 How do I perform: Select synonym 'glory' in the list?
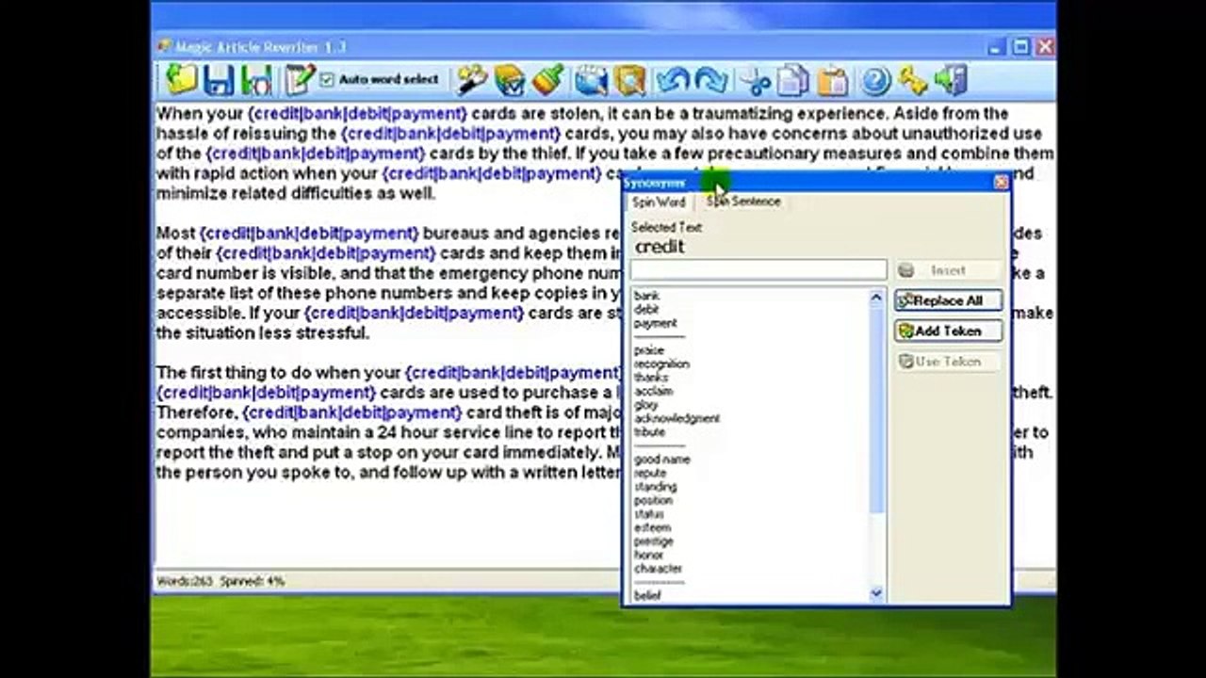click(646, 405)
